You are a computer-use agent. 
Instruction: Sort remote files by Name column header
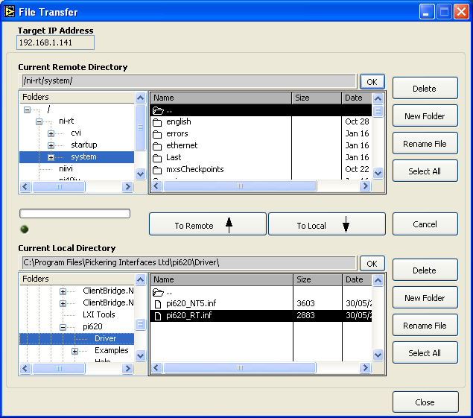point(220,98)
